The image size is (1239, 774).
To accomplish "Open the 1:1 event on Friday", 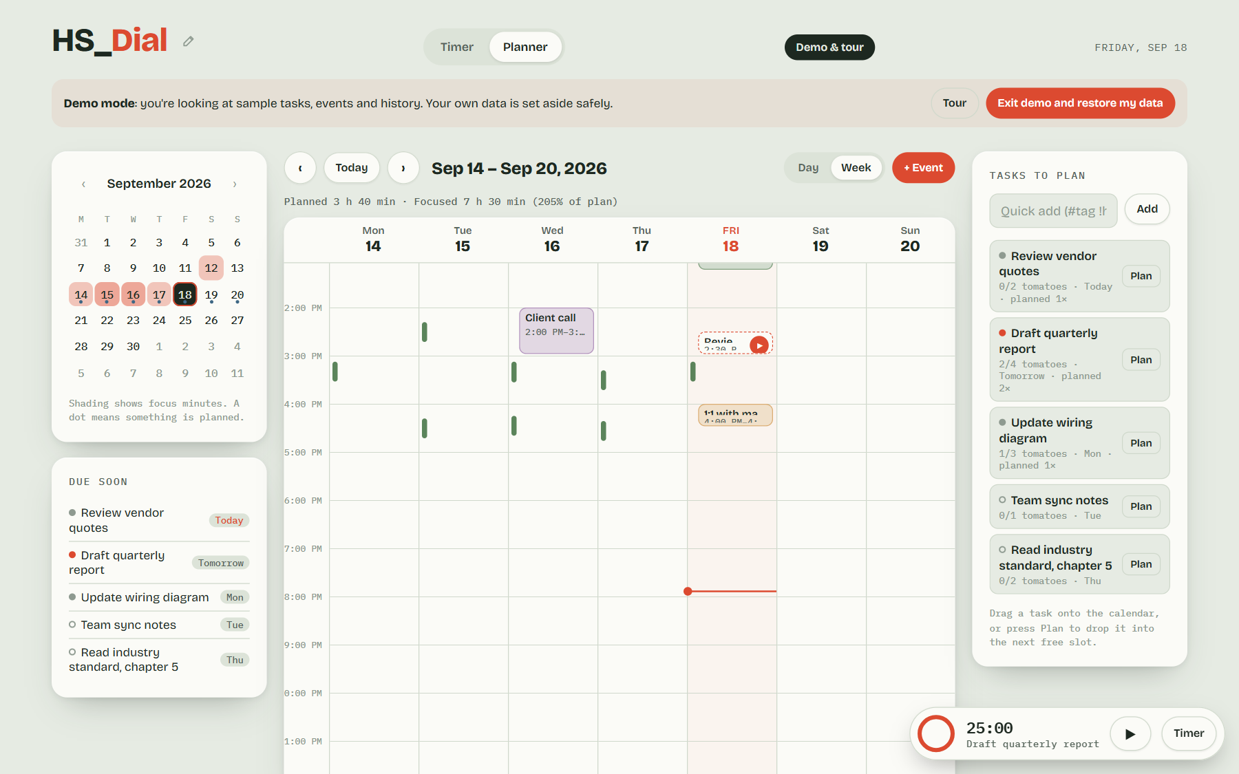I will (x=735, y=415).
